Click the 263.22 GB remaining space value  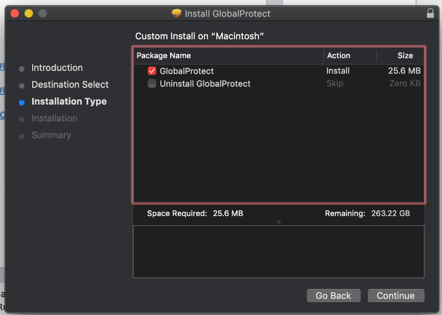click(x=390, y=213)
